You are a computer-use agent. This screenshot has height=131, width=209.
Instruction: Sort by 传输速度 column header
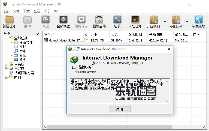point(160,35)
